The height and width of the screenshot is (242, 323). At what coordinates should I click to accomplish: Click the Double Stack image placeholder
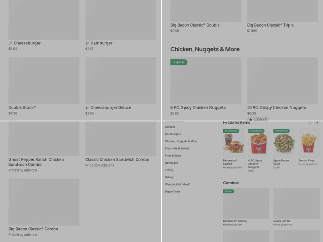click(x=44, y=81)
